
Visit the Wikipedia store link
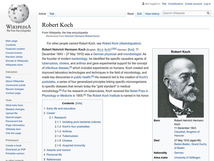[x=14, y=65]
